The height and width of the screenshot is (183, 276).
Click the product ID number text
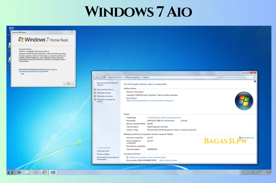[147, 160]
